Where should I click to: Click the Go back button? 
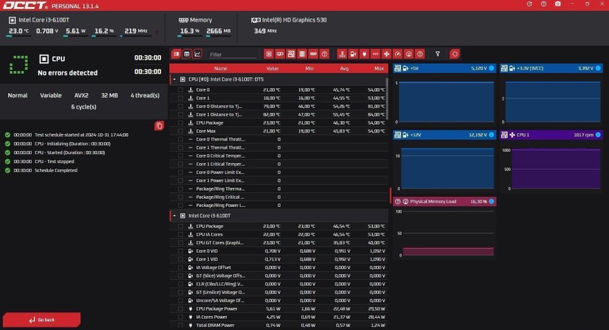(41, 319)
